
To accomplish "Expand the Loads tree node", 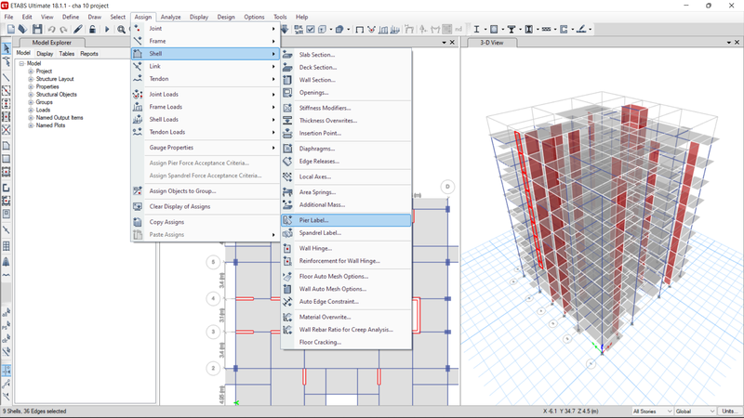I will pos(31,110).
